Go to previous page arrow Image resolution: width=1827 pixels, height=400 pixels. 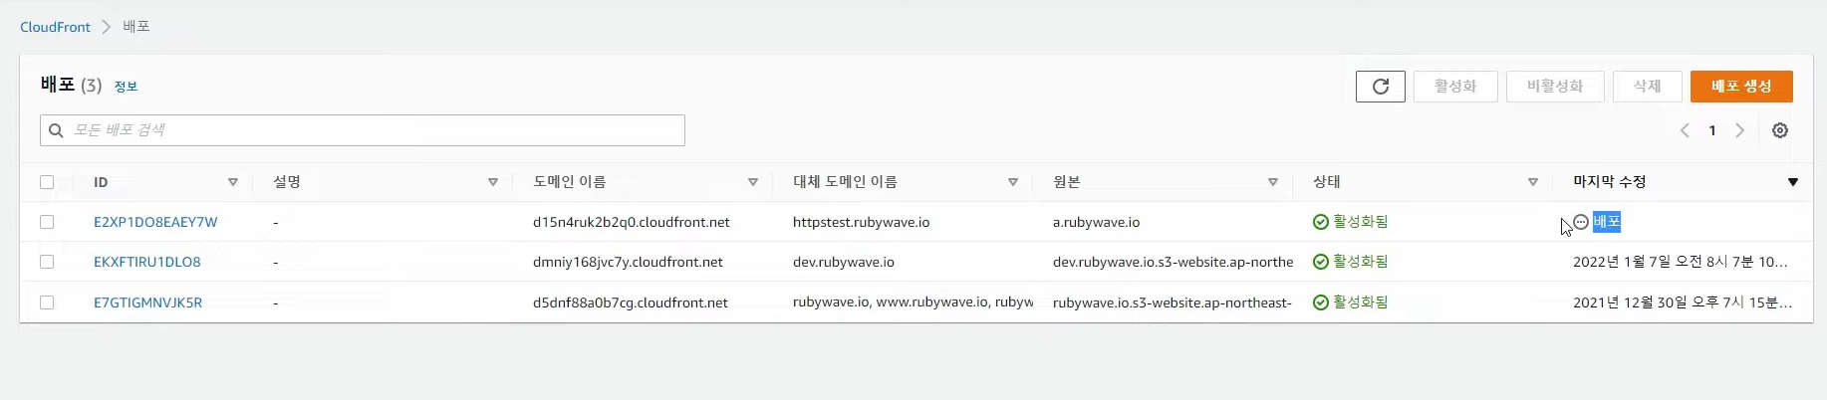coord(1685,130)
